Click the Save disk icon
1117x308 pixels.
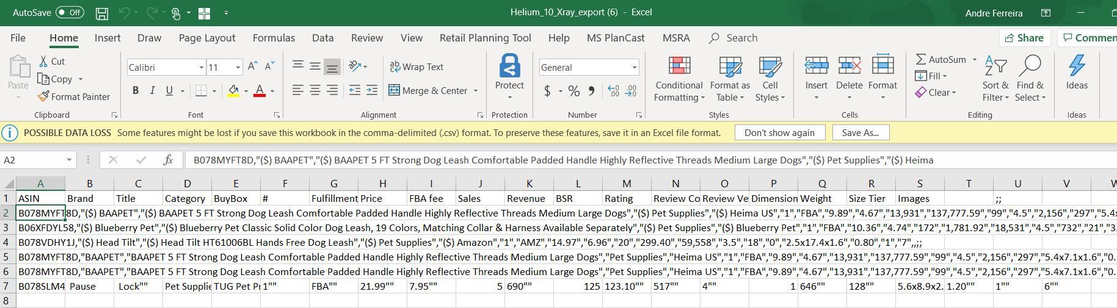pos(102,13)
